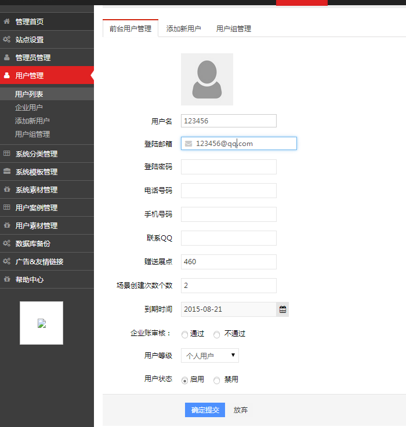Viewport: 406px width, 427px height.
Task: Focus the 登陆密码 input field
Action: point(229,167)
